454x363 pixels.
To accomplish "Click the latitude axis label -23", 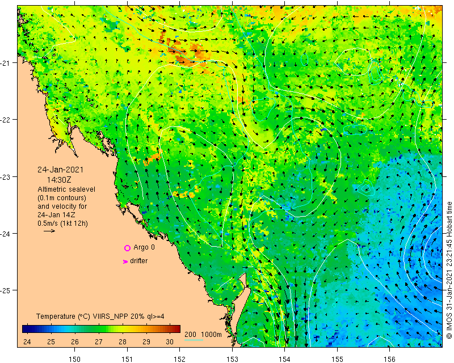I will point(5,176).
